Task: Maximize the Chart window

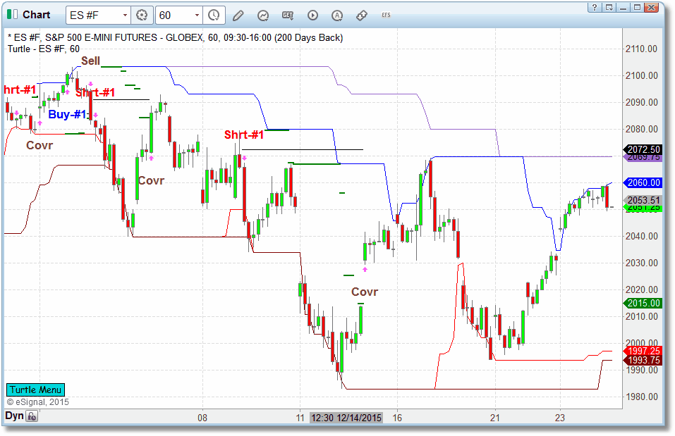Action: click(637, 7)
